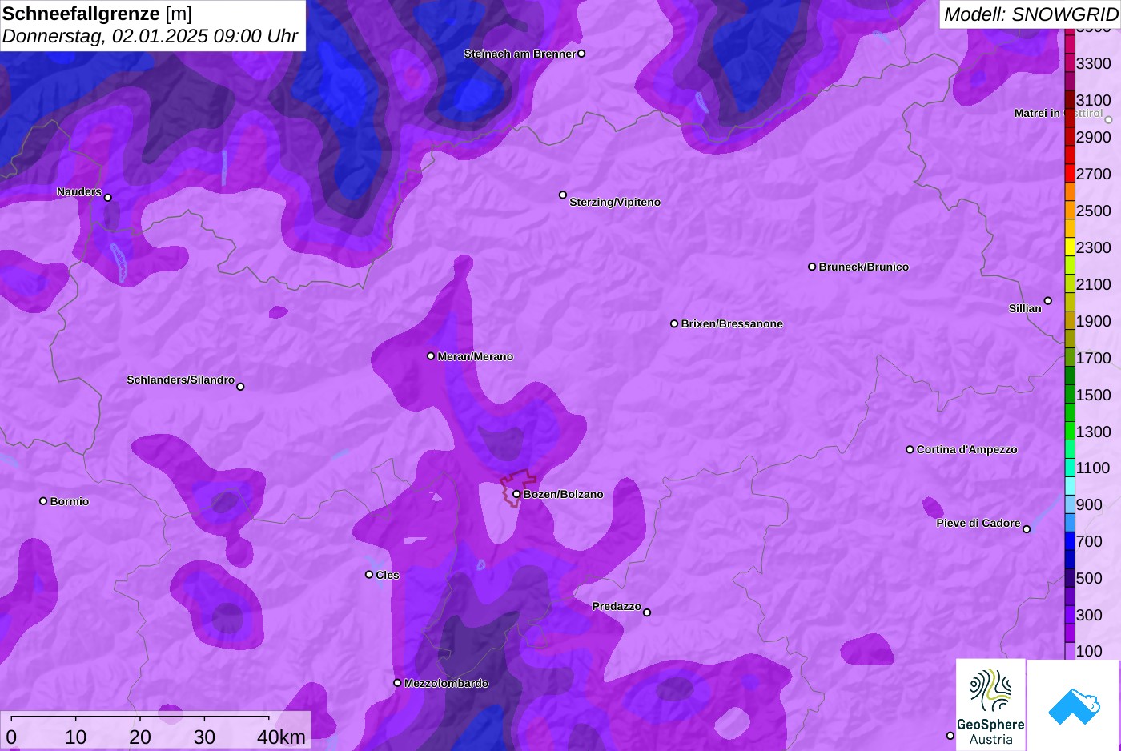Image resolution: width=1121 pixels, height=751 pixels.
Task: Click the Predazzo marker dot
Action: 647,612
